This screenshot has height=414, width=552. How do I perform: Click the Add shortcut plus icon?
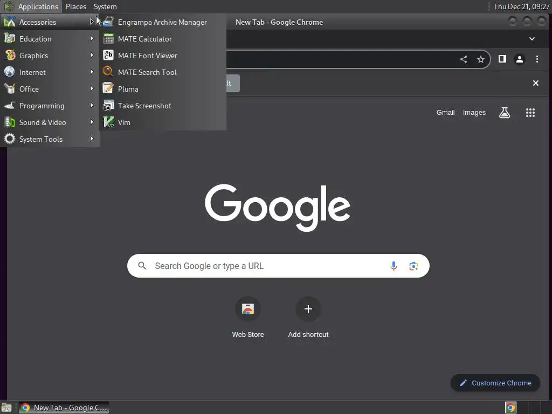tap(308, 309)
